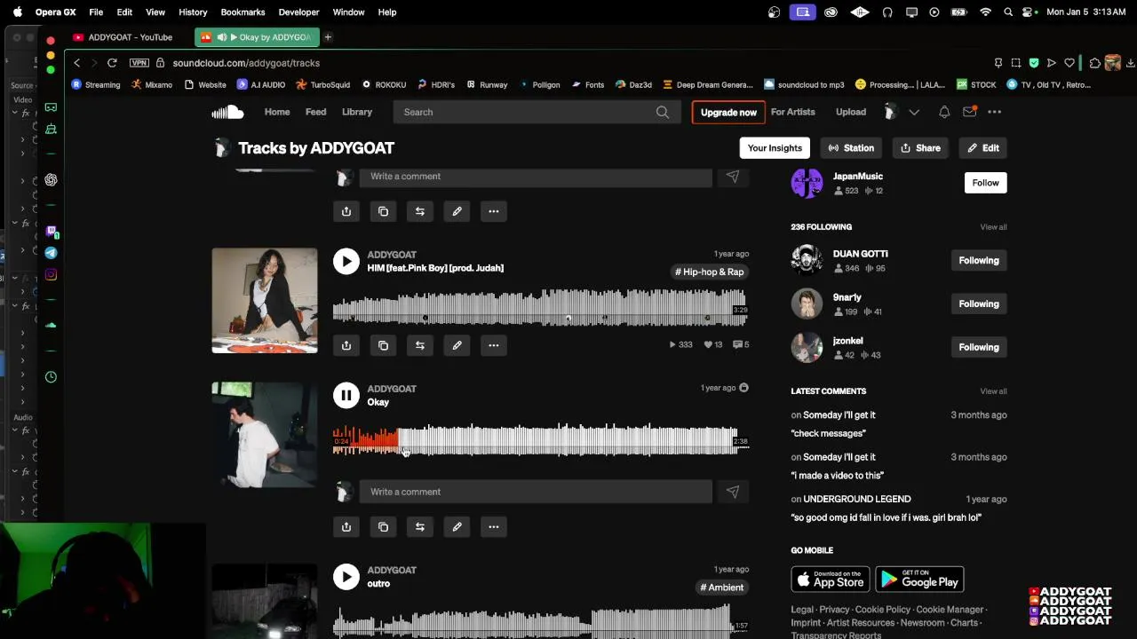Play the HIM track
Screen dimensions: 1137x639
(x=346, y=261)
